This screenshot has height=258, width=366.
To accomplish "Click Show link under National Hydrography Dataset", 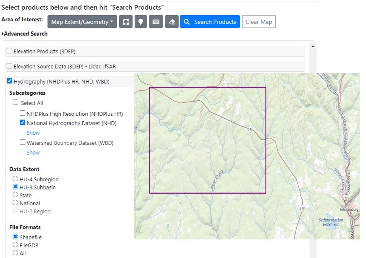I will [x=33, y=133].
